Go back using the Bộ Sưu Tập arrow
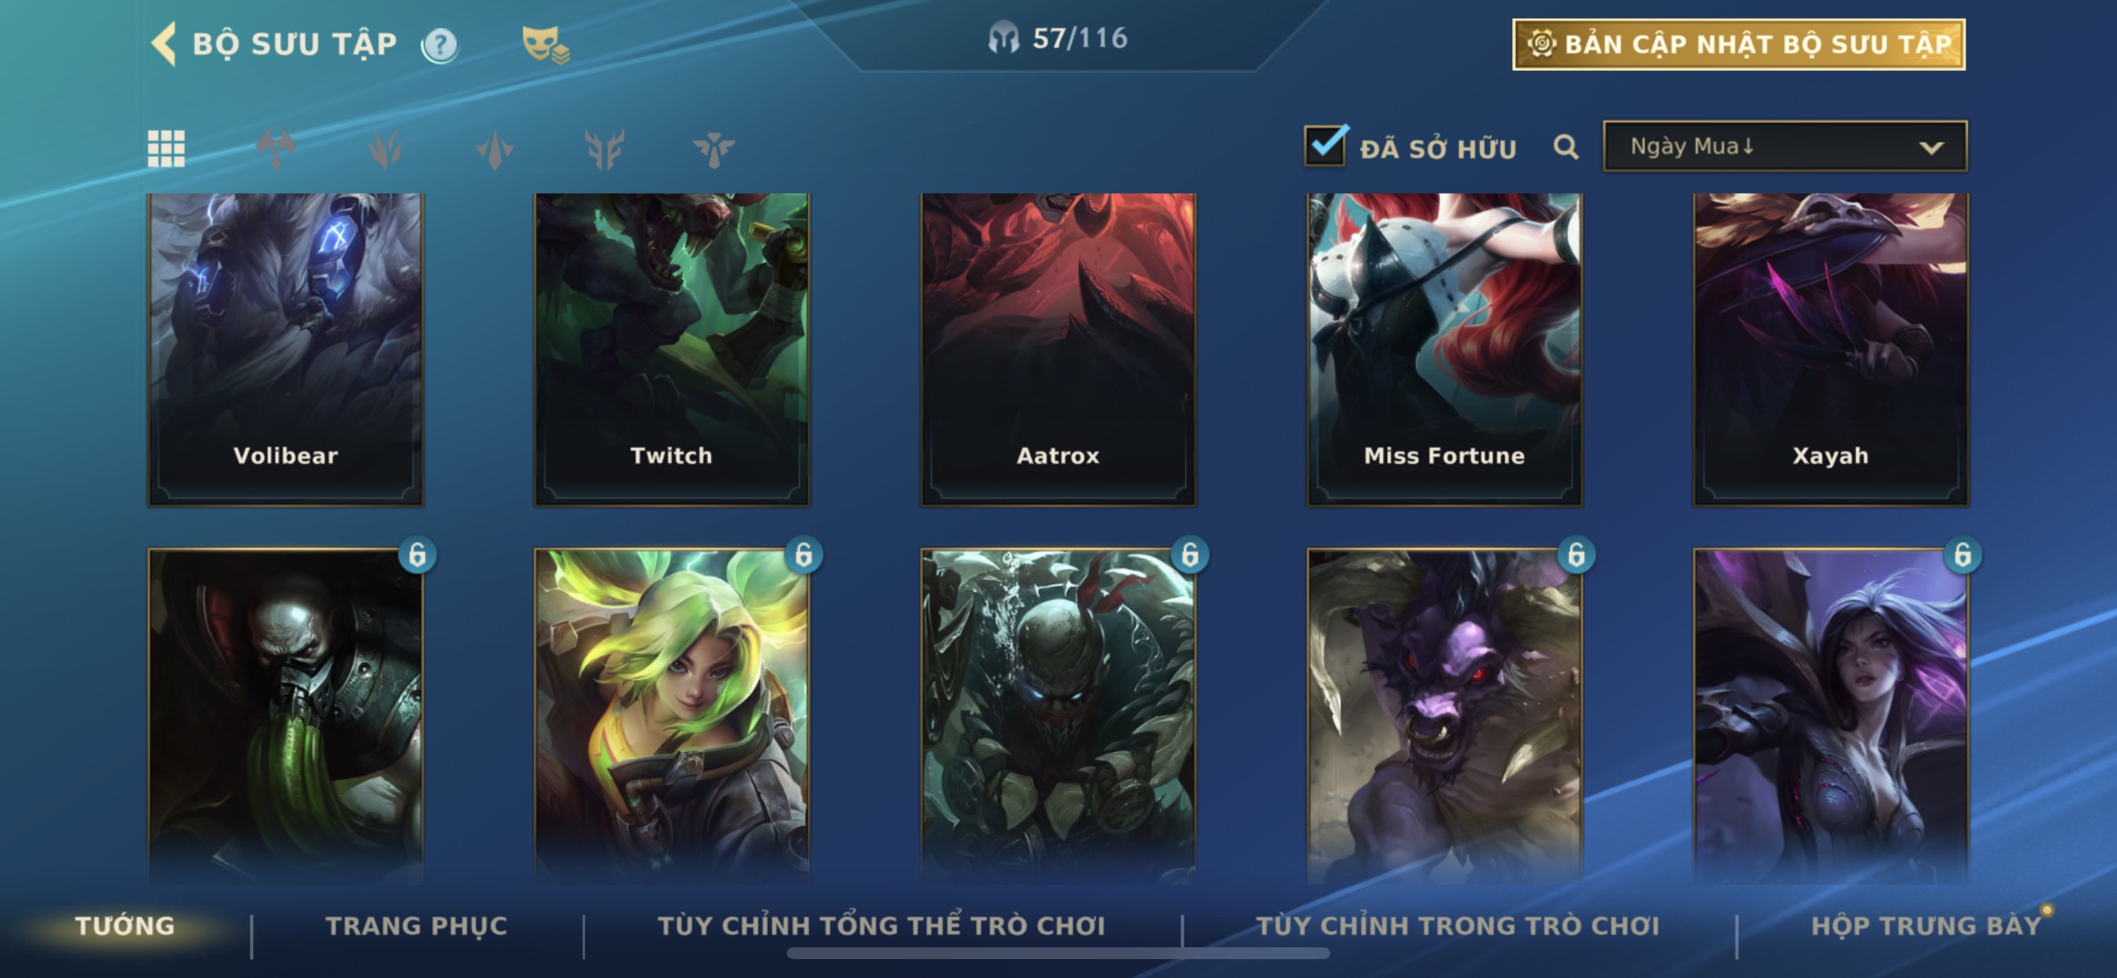This screenshot has height=978, width=2117. click(x=164, y=43)
